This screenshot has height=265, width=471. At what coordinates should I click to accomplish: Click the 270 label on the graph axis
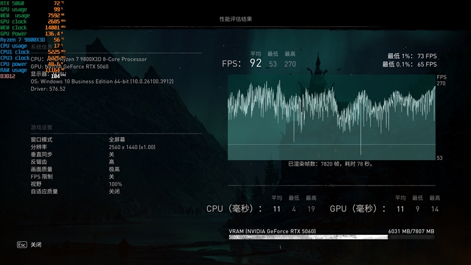point(441,84)
